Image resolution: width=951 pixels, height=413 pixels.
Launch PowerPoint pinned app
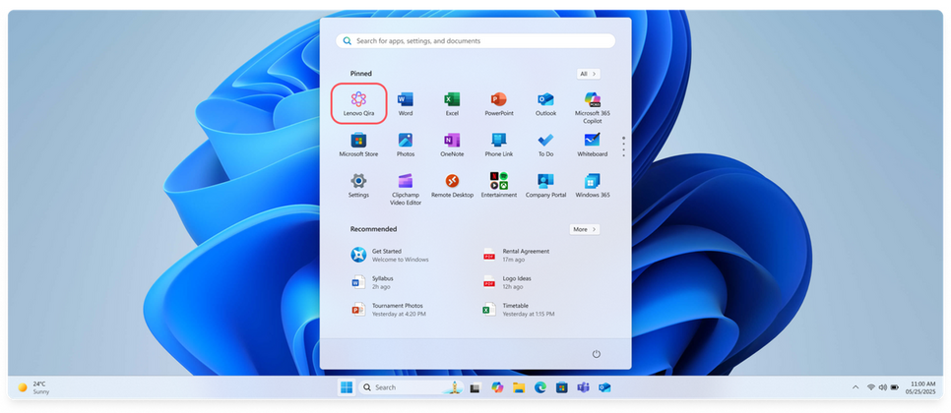(x=498, y=103)
